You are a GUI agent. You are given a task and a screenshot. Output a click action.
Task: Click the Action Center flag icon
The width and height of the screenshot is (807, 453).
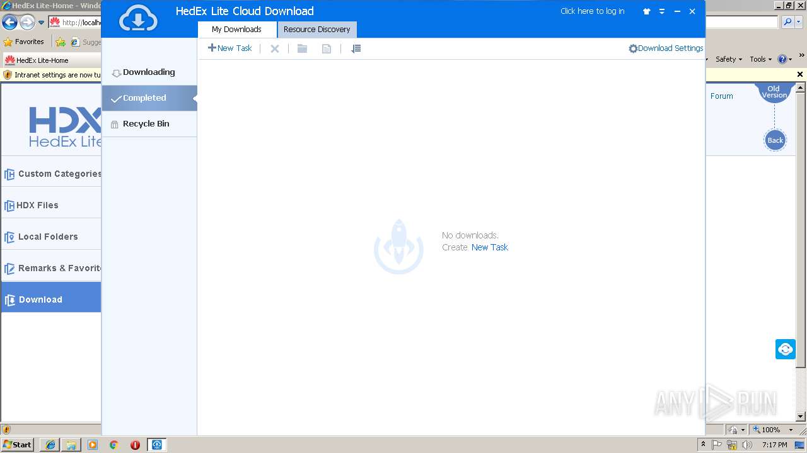717,445
